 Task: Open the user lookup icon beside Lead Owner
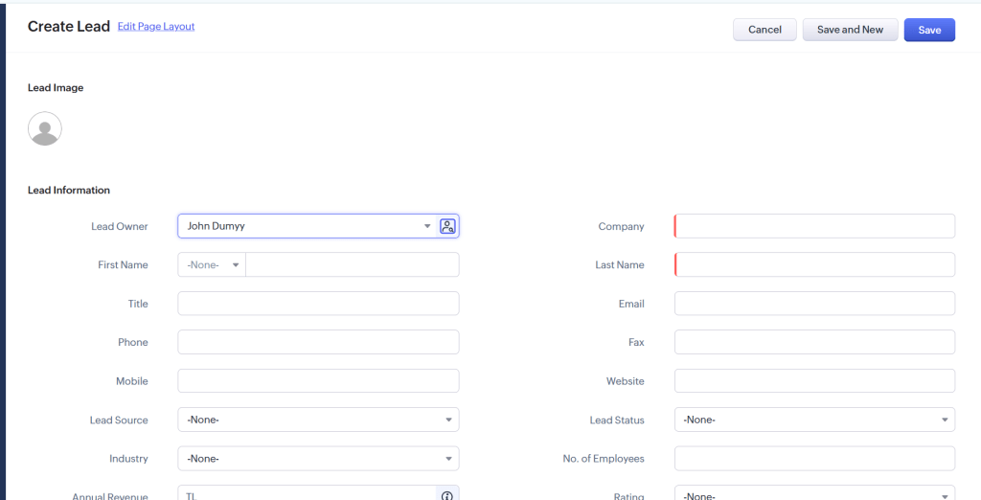tap(447, 226)
